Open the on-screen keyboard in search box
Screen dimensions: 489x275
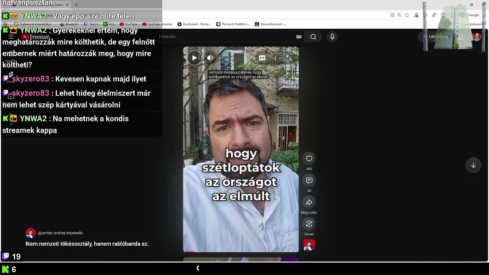click(299, 37)
